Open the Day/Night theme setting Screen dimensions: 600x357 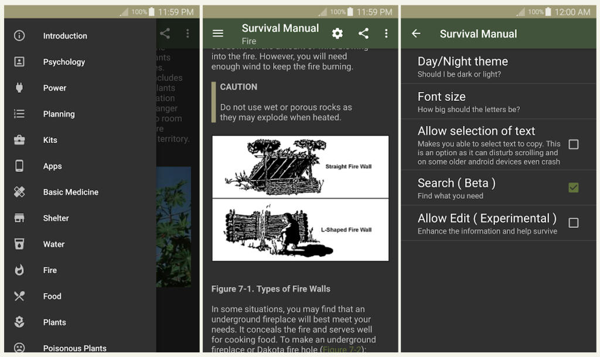499,66
